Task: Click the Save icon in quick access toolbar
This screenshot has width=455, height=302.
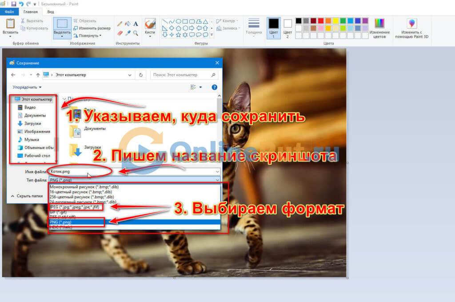Action: [x=14, y=4]
